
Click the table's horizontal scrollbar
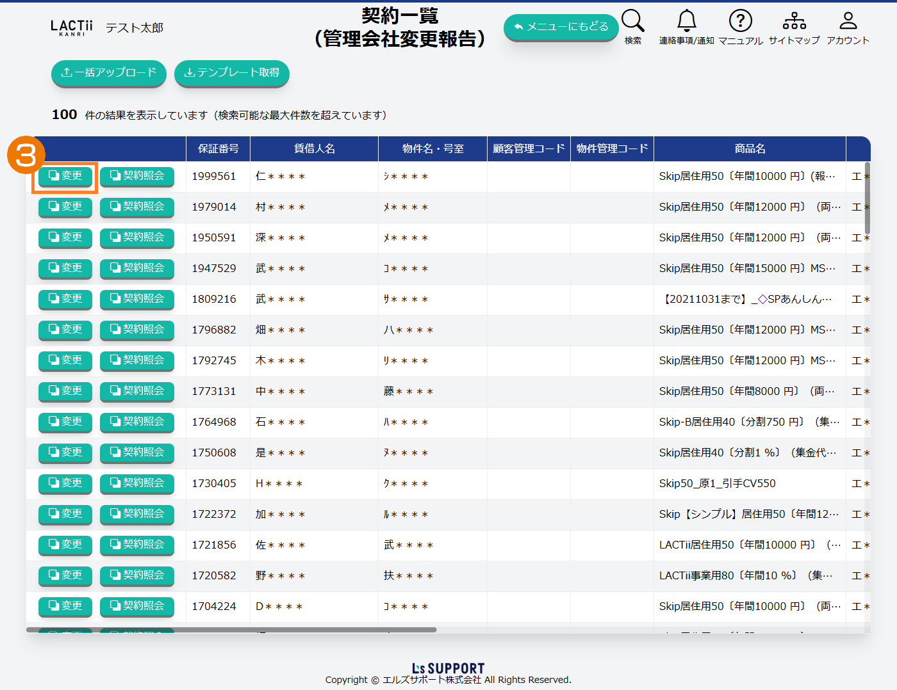tap(231, 630)
